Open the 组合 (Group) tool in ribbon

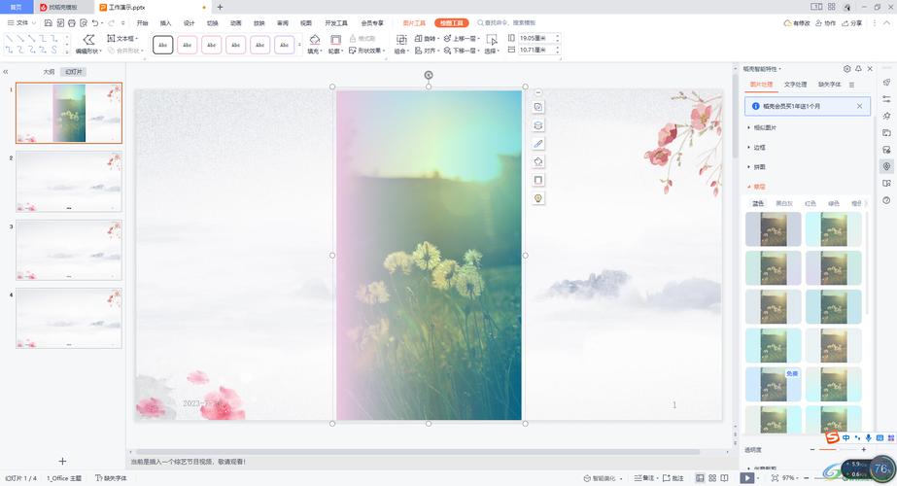tap(401, 45)
